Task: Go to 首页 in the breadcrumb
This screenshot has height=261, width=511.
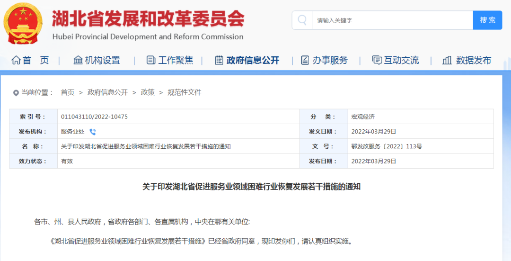Action: (x=68, y=92)
